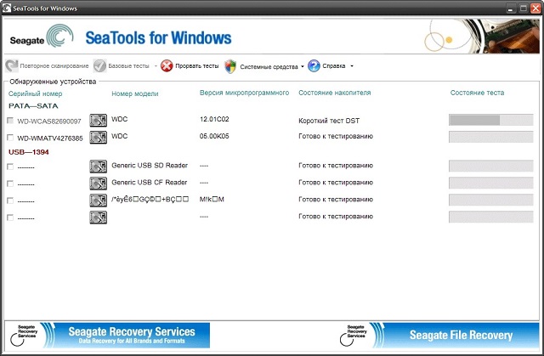544x356 pixels.
Task: Open the Seagate File Recovery banner
Action: pos(439,336)
